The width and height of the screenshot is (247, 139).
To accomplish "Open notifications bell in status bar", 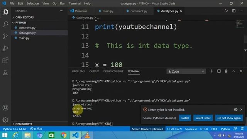I will click(x=242, y=129).
